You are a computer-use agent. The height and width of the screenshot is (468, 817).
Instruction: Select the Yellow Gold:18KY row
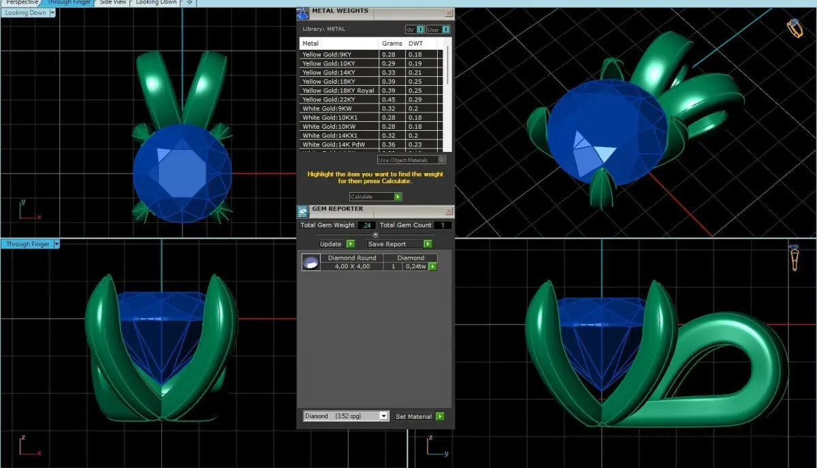371,81
